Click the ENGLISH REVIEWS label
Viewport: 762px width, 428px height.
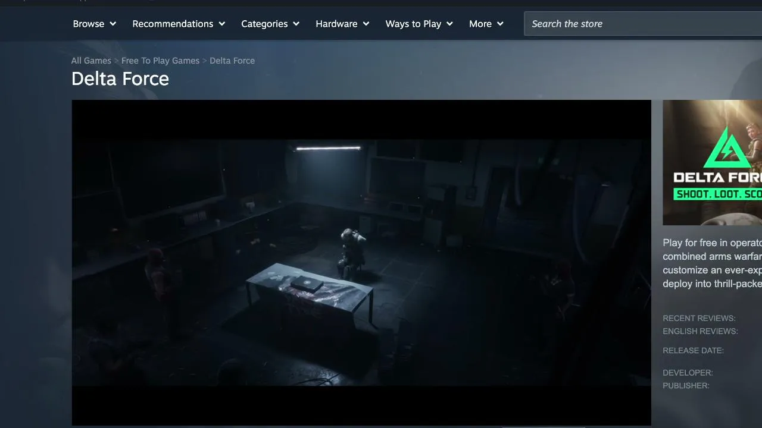tap(700, 331)
